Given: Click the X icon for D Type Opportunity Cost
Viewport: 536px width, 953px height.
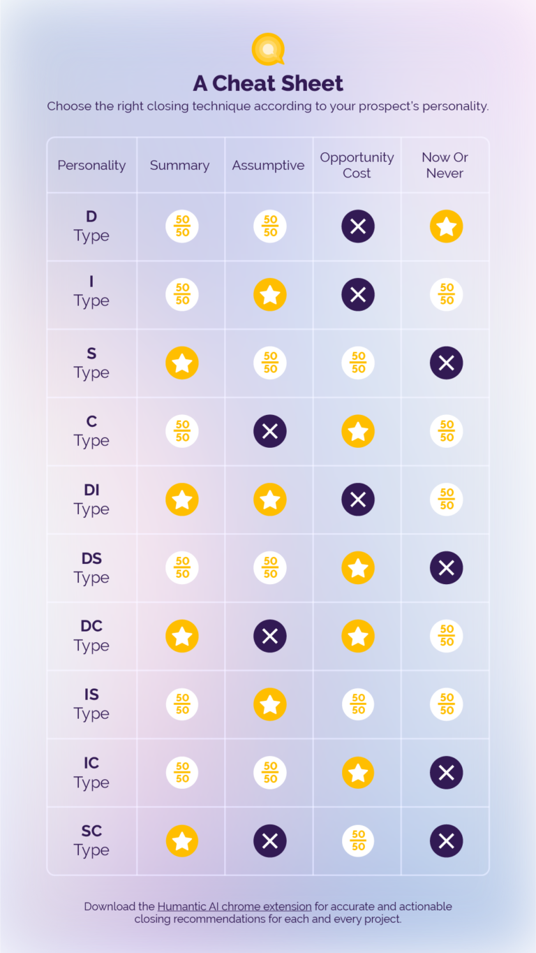Looking at the screenshot, I should (358, 226).
